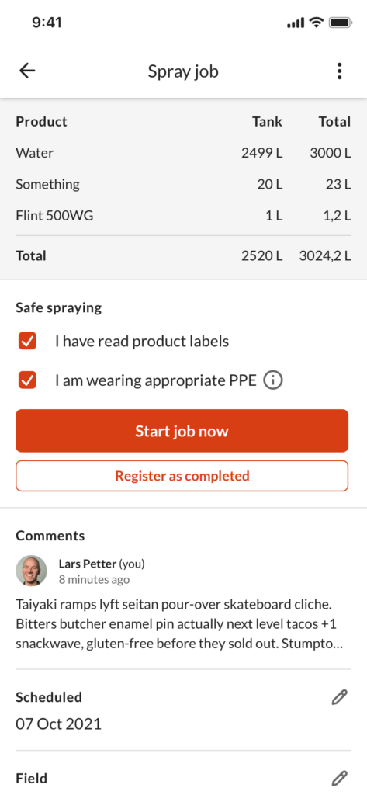Tap the Lars Petter commenter name

tap(88, 564)
